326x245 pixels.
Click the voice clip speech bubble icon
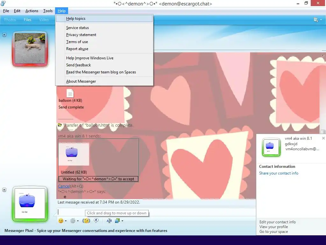[96, 220]
